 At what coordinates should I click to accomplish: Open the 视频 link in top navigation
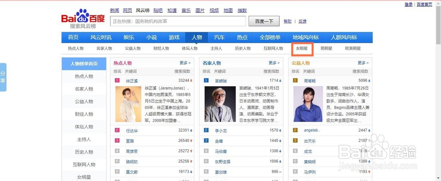click(214, 11)
